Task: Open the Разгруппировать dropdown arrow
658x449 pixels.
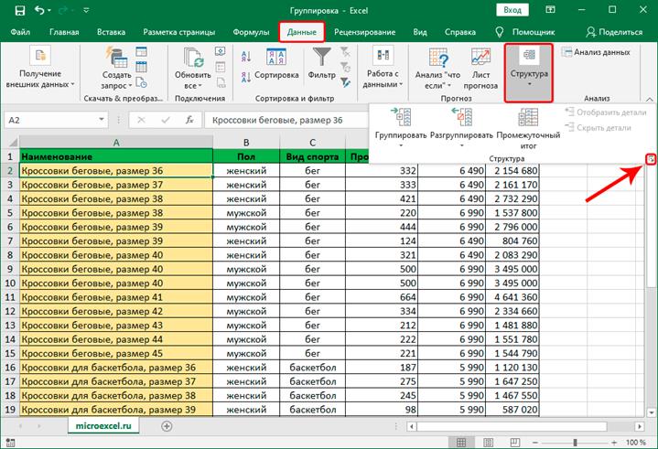Action: (461, 145)
